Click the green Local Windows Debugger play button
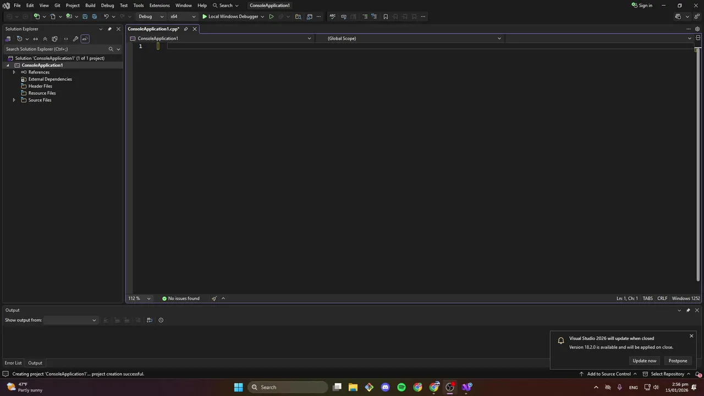This screenshot has width=704, height=396. 230,16
